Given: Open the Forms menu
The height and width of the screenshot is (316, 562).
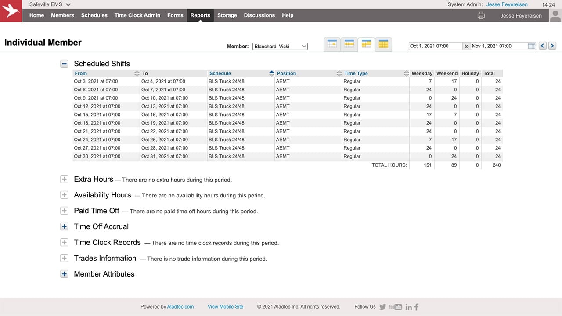Looking at the screenshot, I should pos(175,15).
